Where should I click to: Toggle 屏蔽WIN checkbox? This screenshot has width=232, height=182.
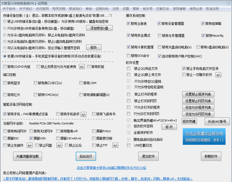pyautogui.click(x=31, y=138)
